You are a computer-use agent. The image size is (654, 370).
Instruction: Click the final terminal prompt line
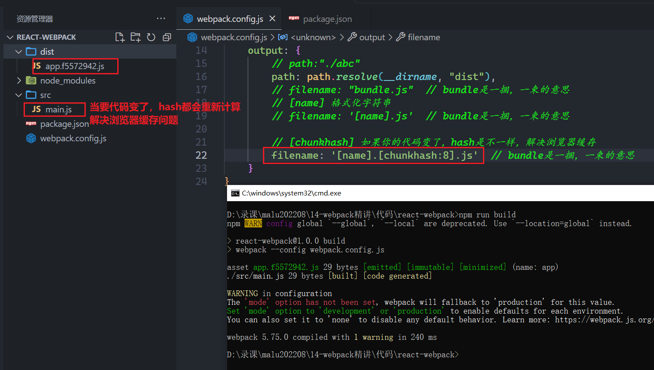[343, 355]
